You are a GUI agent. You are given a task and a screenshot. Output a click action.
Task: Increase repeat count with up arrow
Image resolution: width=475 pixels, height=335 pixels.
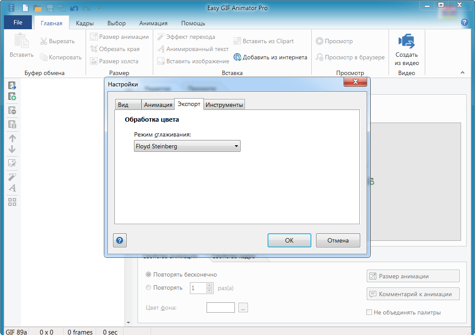[209, 285]
